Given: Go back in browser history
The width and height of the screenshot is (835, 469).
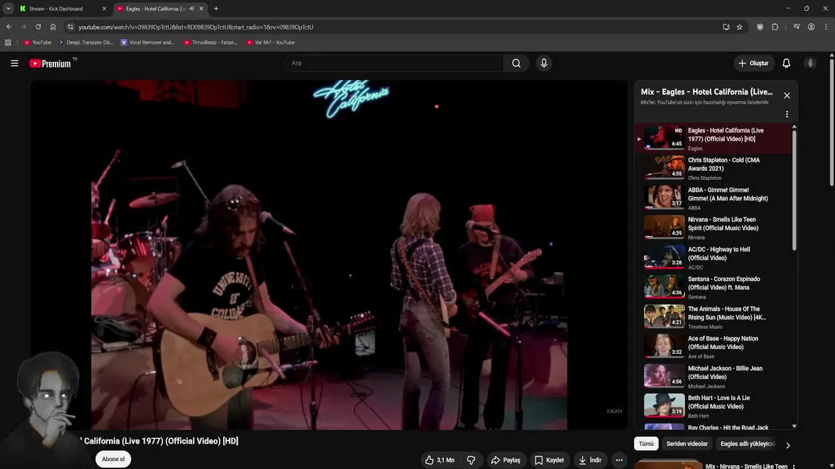Looking at the screenshot, I should tap(8, 27).
